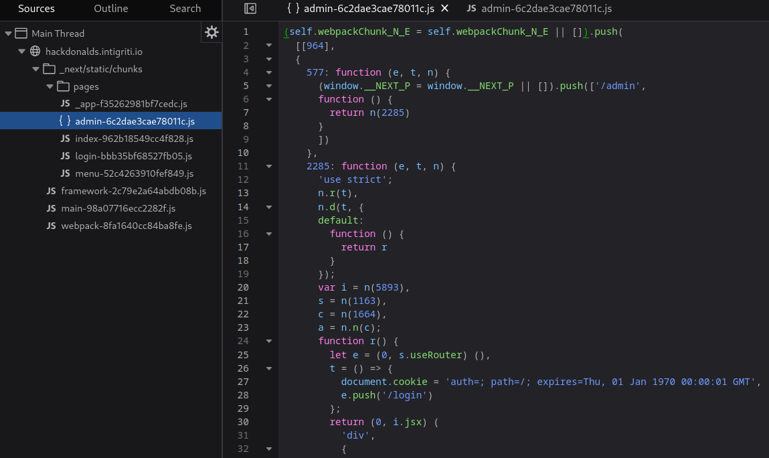Fold the 2285 function at line 11
The height and width of the screenshot is (458, 769).
(x=270, y=166)
